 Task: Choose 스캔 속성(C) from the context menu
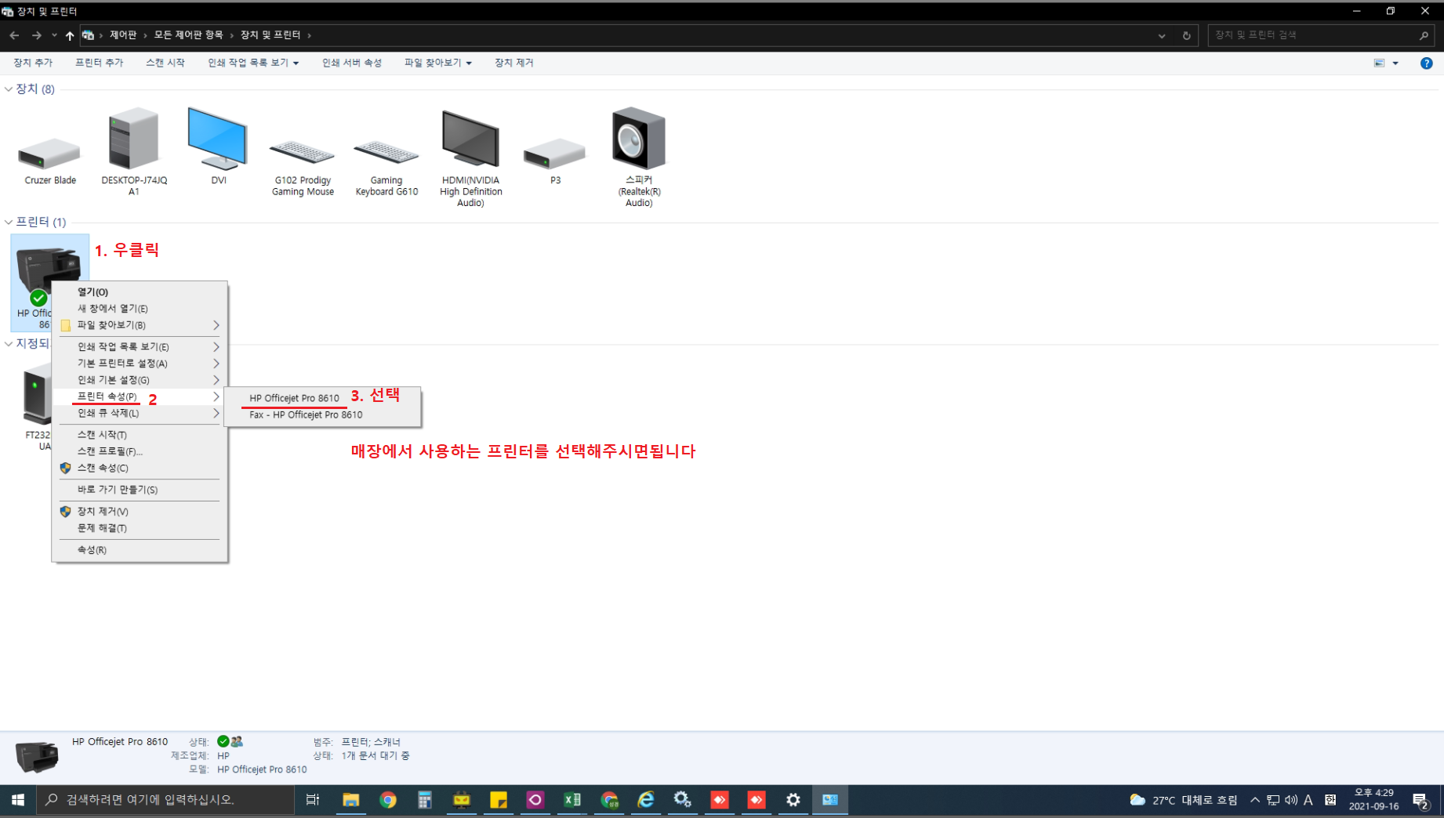(x=140, y=468)
